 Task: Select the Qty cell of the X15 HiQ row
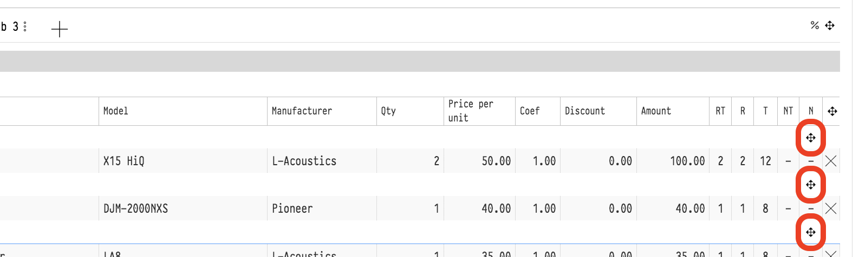click(410, 161)
